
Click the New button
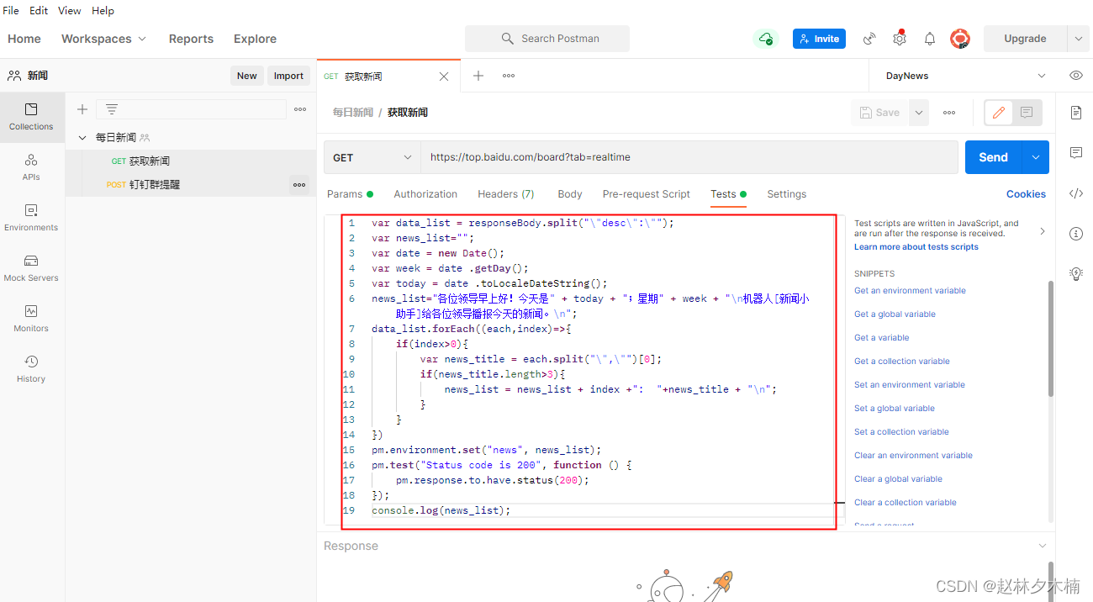pos(247,76)
